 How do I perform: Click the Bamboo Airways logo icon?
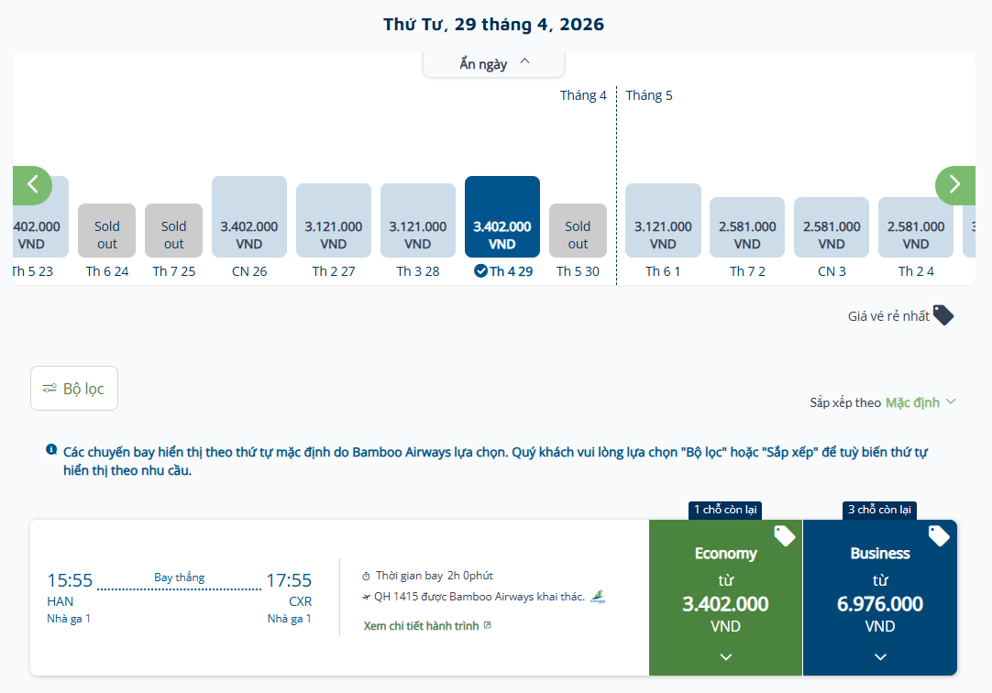(598, 597)
